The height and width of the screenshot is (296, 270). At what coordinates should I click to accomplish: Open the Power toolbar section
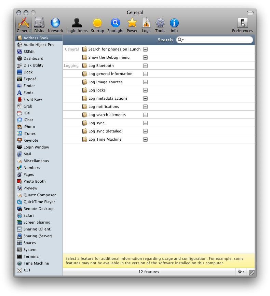132,25
